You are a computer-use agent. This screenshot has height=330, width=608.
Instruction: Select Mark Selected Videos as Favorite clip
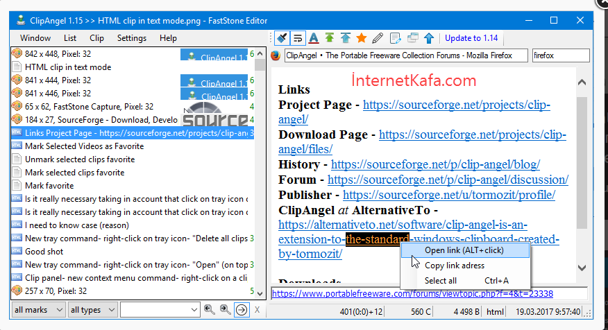(133, 146)
